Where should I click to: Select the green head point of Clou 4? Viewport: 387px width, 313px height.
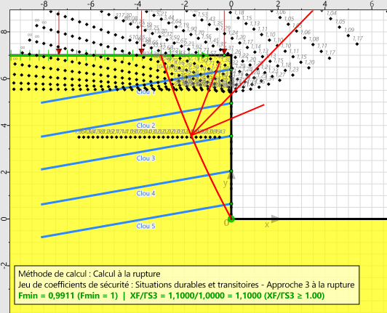point(231,171)
